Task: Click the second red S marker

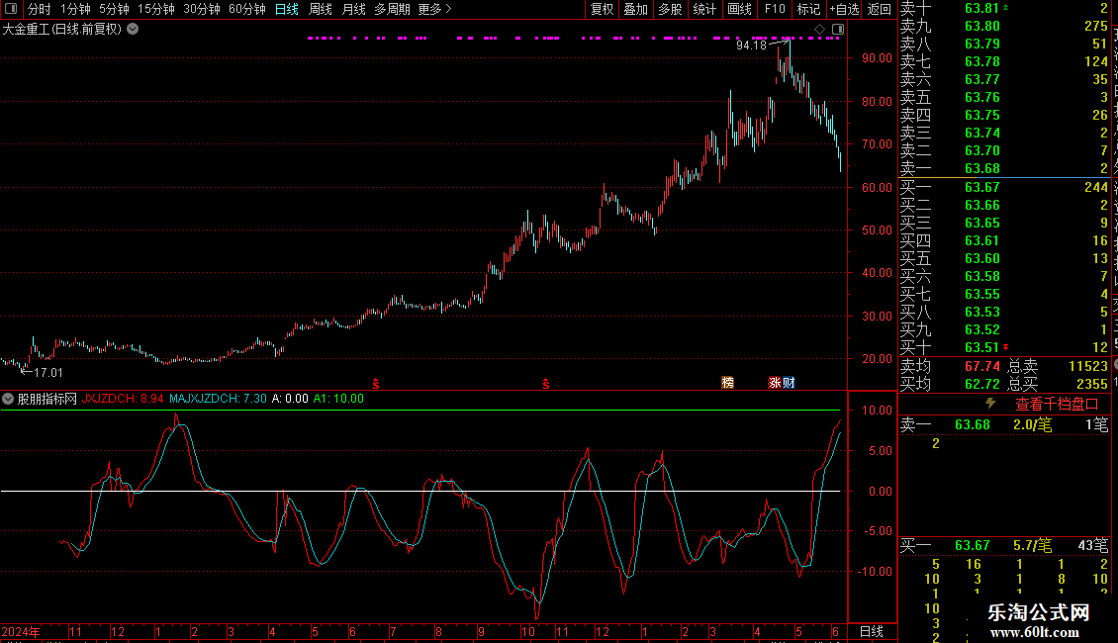Action: (546, 384)
